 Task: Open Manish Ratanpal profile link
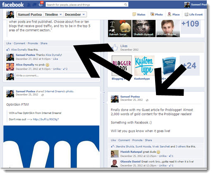coord(131,152)
